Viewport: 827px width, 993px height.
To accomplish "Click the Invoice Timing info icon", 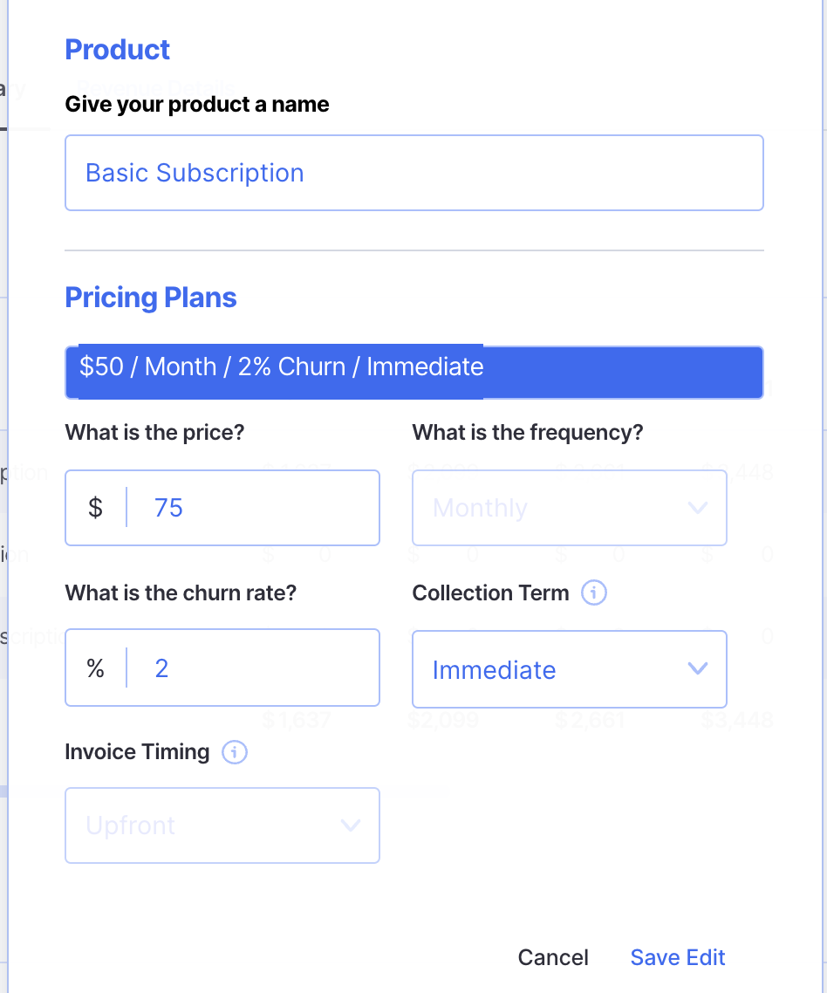I will point(235,752).
